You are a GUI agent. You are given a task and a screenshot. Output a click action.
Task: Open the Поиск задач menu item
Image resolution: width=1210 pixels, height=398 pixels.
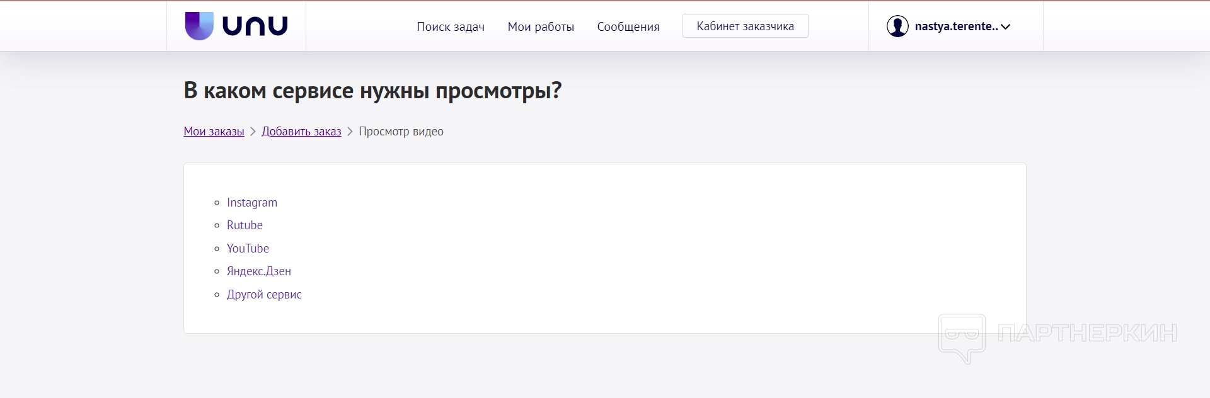tap(451, 26)
